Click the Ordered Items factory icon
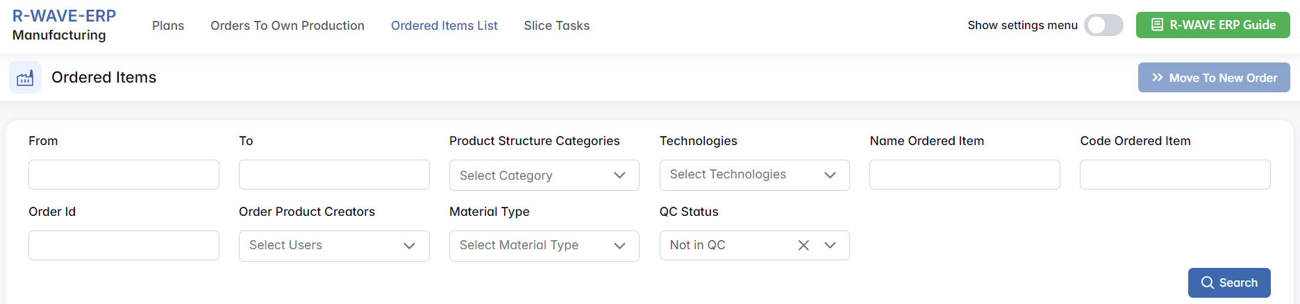This screenshot has height=304, width=1300. tap(25, 78)
